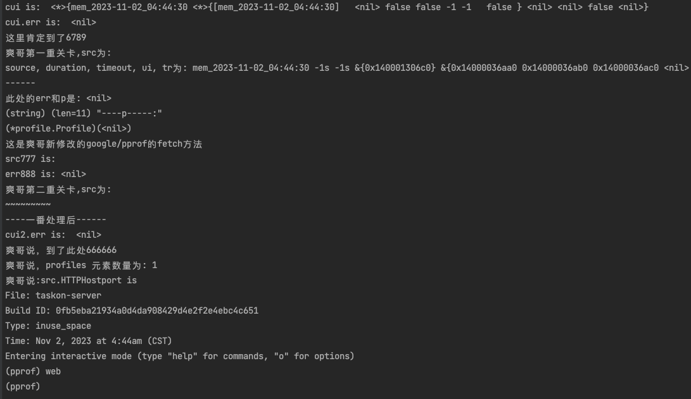Click the "Entering interactive mode" line
The image size is (691, 399).
point(179,356)
